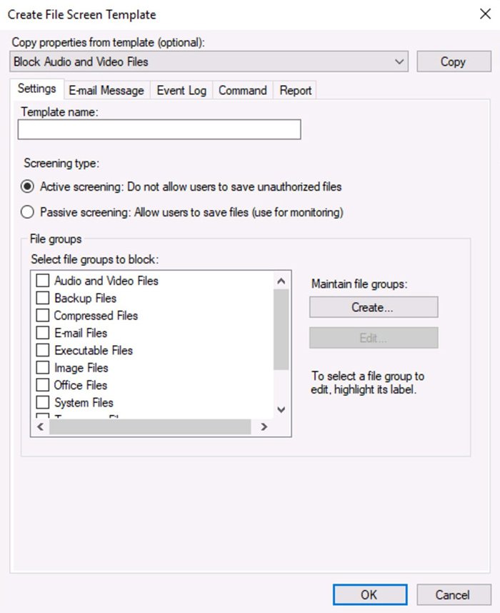The image size is (500, 613).
Task: Click the horizontal scroll right arrow
Action: [264, 427]
